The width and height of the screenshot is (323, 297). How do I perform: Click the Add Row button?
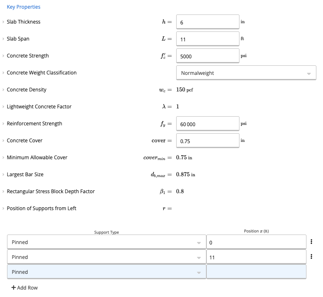pos(24,288)
